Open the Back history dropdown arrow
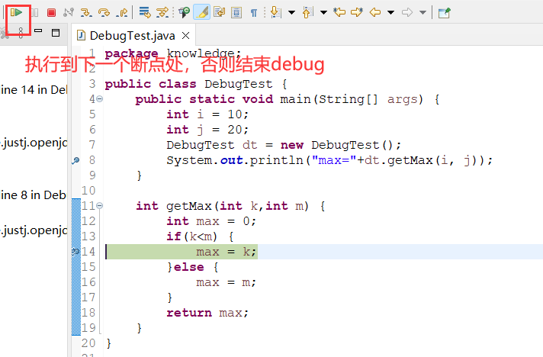 (x=390, y=13)
